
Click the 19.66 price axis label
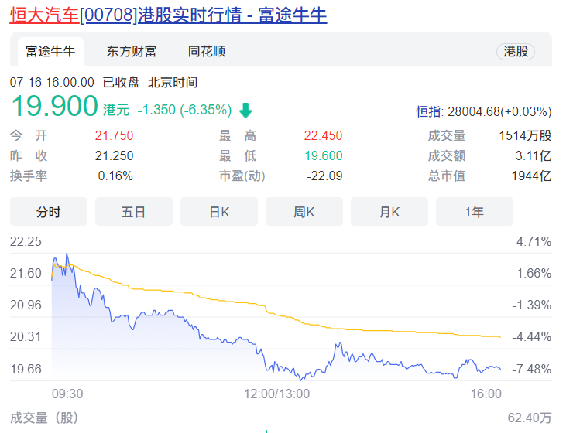pos(26,369)
